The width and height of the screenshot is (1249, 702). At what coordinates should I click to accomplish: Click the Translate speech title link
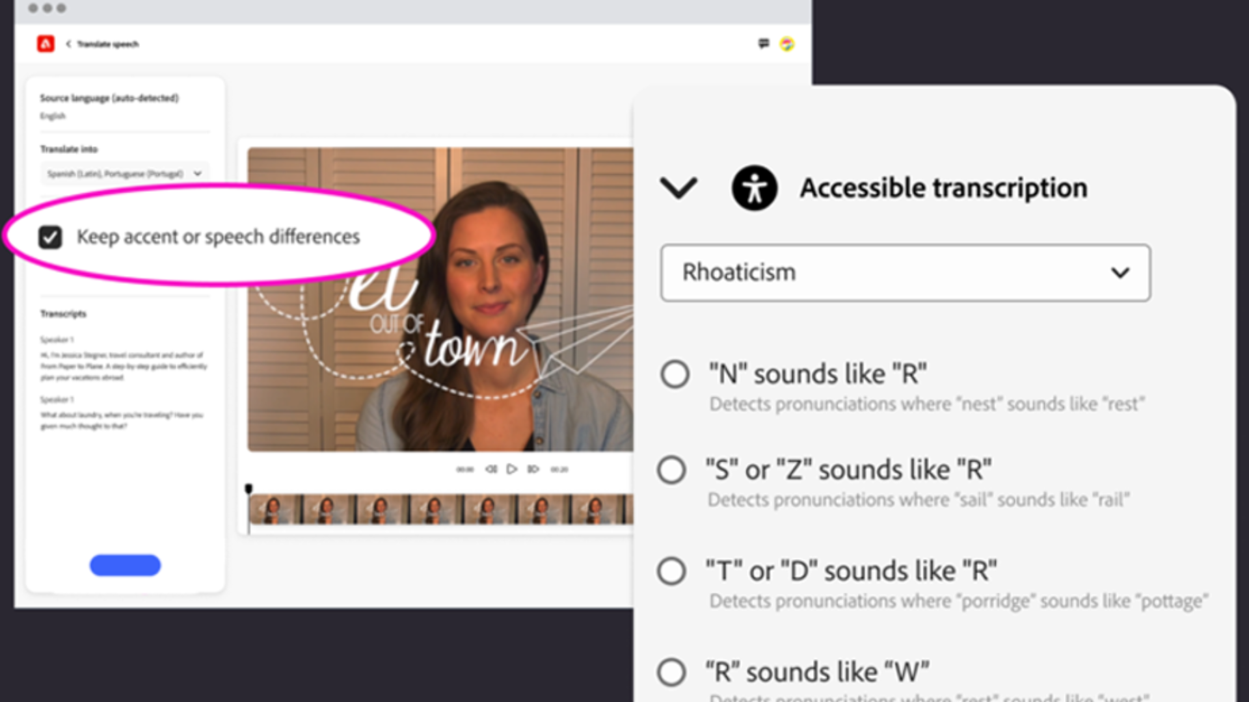[108, 44]
